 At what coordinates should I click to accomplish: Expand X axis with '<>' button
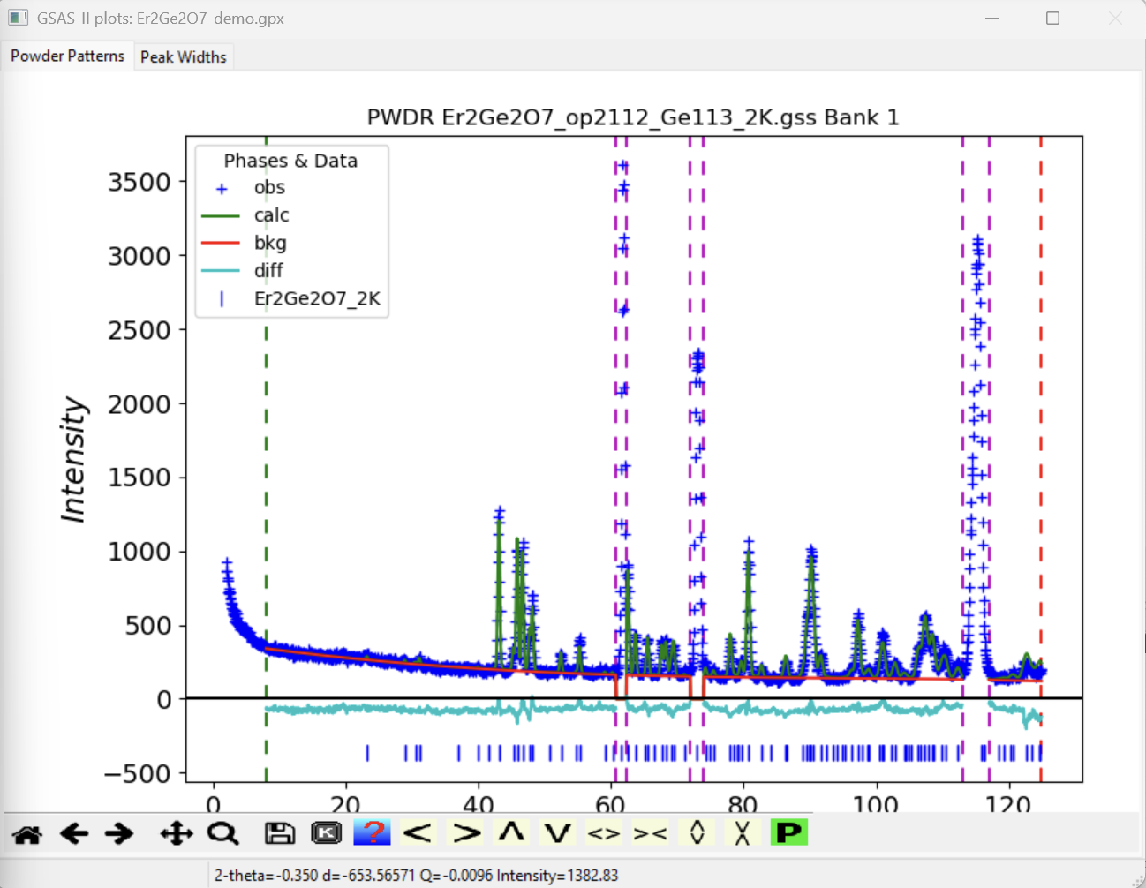coord(604,832)
